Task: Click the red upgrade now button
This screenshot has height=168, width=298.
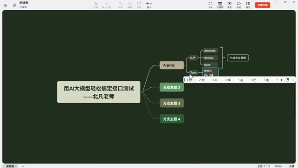Action: (x=263, y=5)
